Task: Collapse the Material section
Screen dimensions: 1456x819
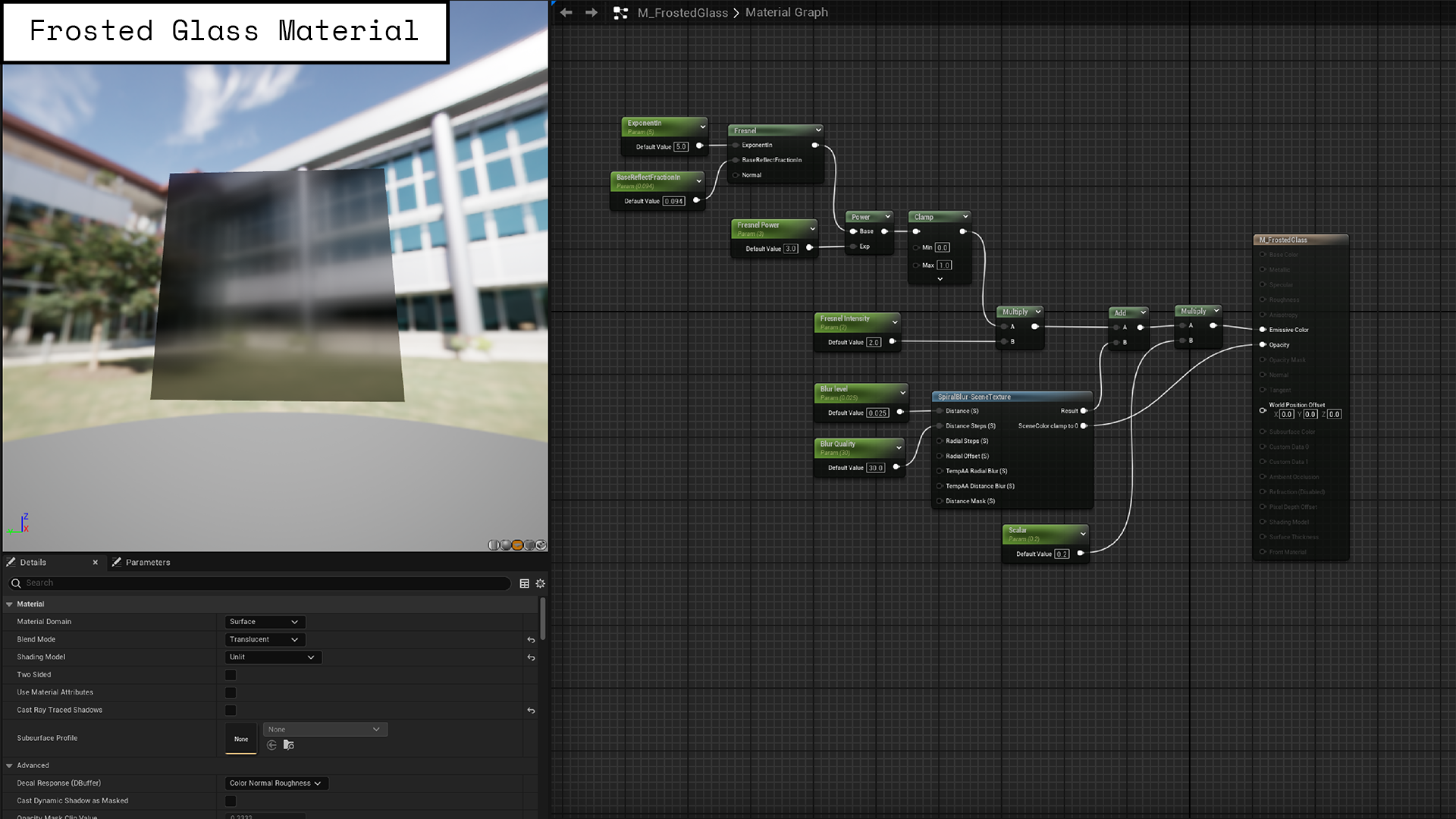Action: [10, 604]
